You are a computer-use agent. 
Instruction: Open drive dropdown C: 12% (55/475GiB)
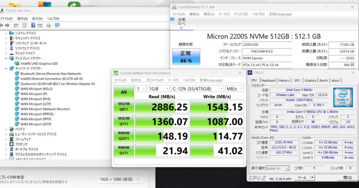(x=197, y=89)
